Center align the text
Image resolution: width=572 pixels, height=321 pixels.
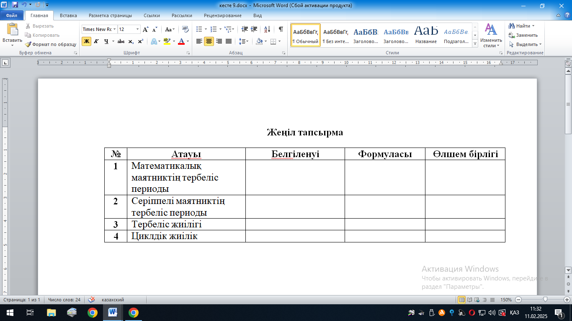(209, 41)
